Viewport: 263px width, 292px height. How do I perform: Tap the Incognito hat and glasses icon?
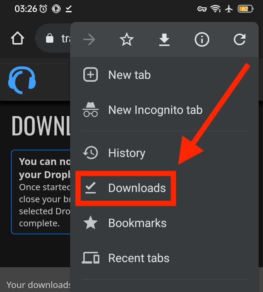91,110
